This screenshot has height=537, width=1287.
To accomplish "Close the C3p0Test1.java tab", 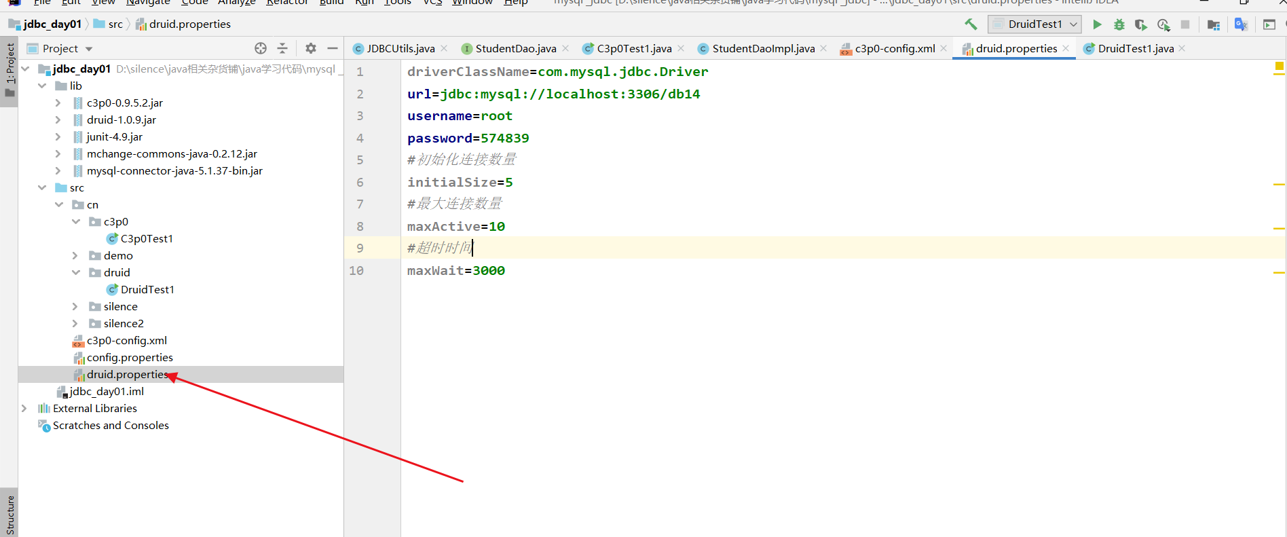I will click(681, 48).
